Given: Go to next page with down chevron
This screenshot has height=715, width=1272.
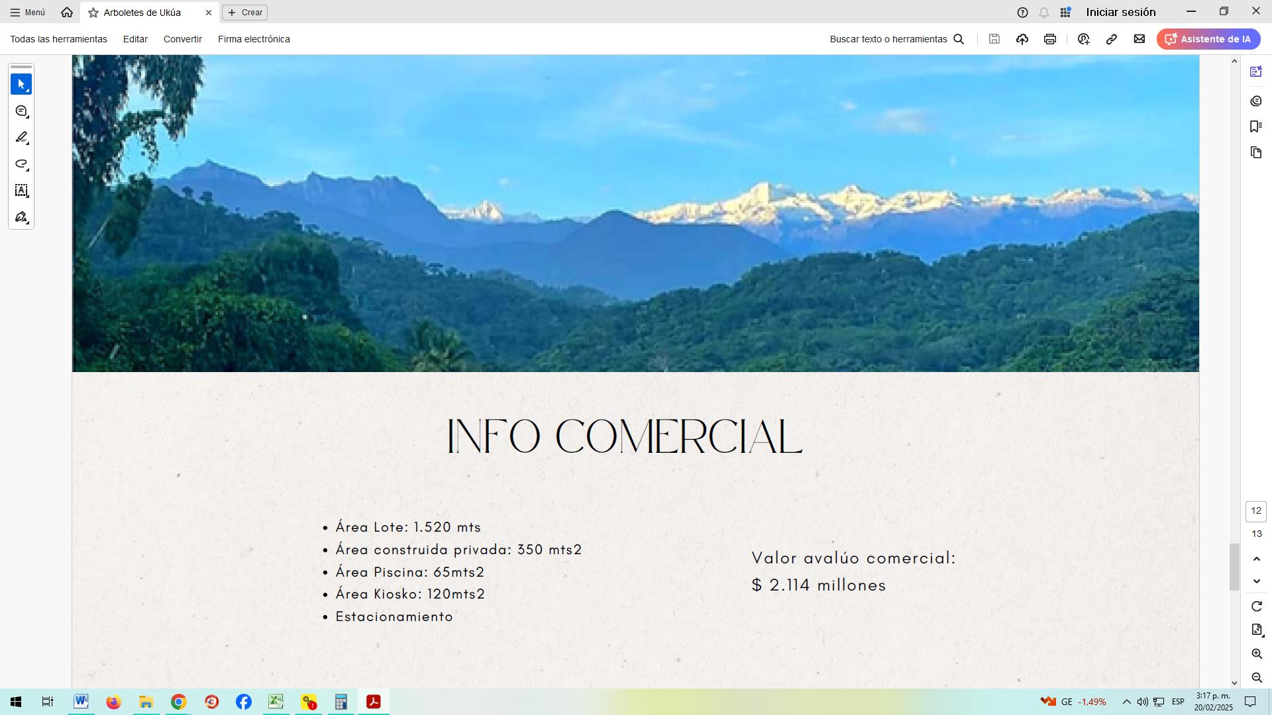Looking at the screenshot, I should coord(1256,581).
